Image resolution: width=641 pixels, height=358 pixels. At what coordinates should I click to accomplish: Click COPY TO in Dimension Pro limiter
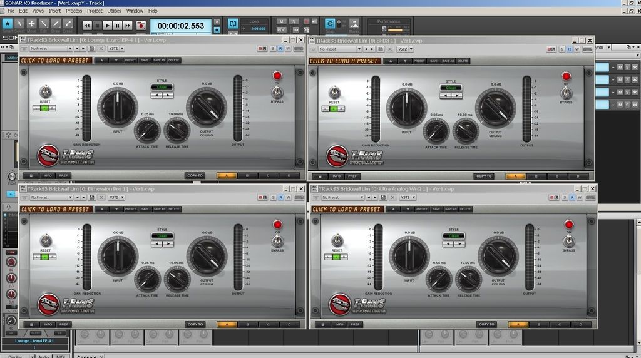[x=195, y=324]
